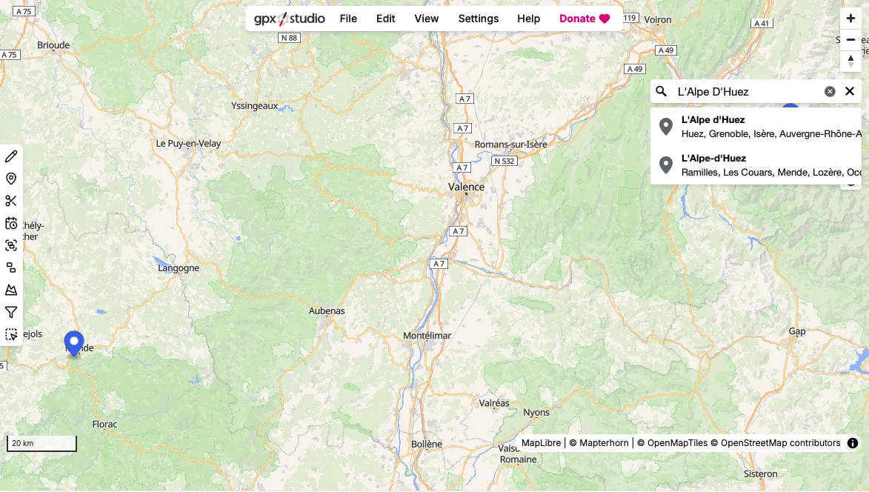Click the Florac town label

click(104, 425)
